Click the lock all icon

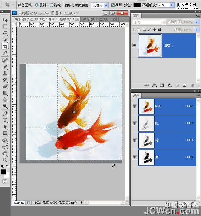click(x=160, y=29)
